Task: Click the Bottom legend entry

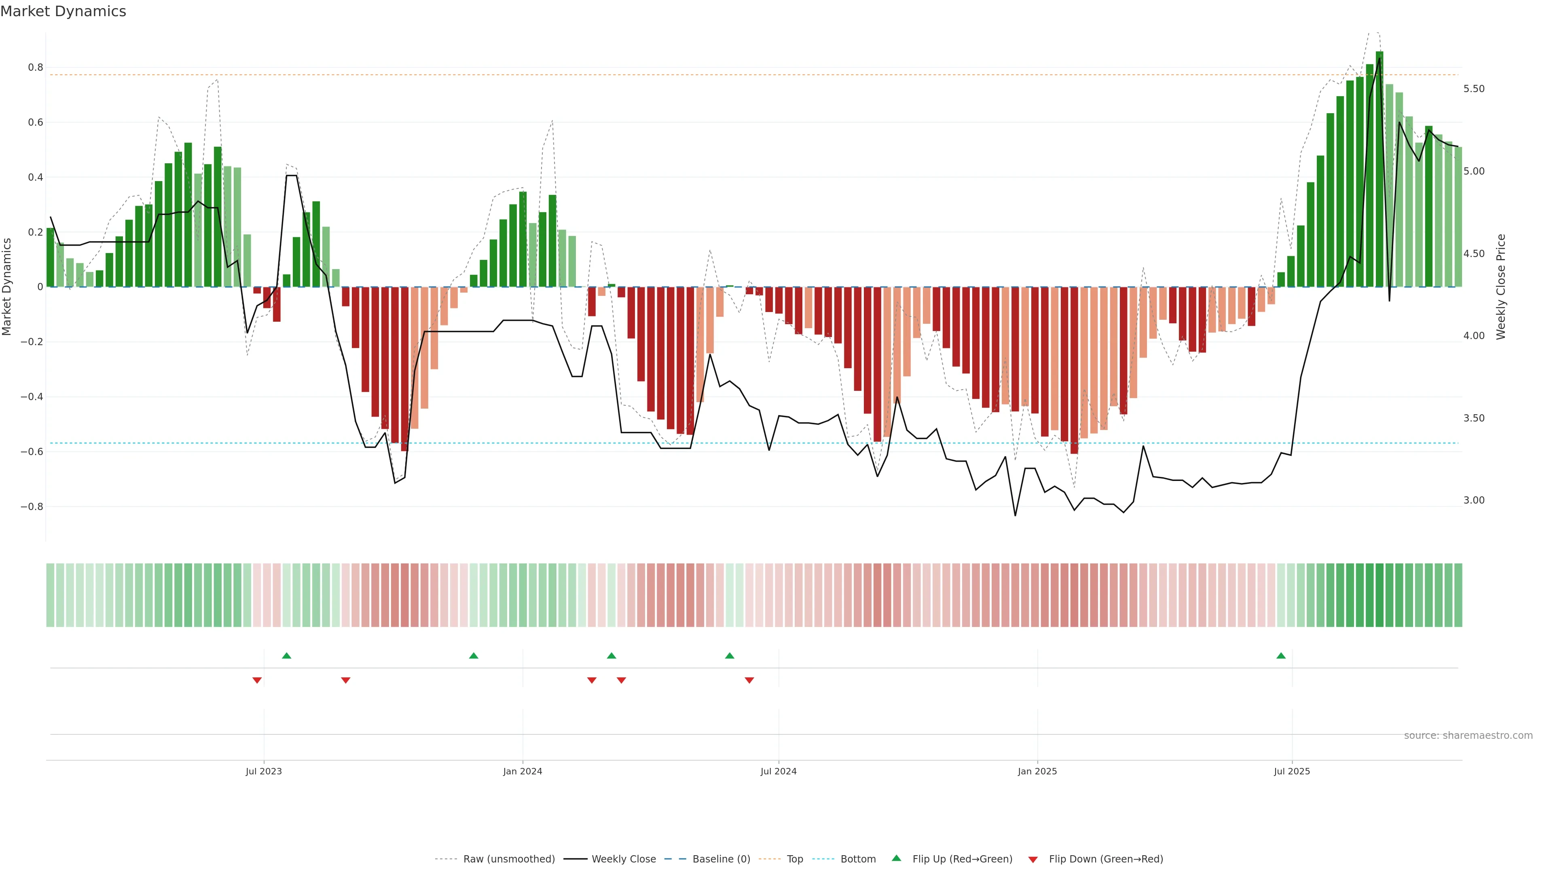Action: pos(858,859)
